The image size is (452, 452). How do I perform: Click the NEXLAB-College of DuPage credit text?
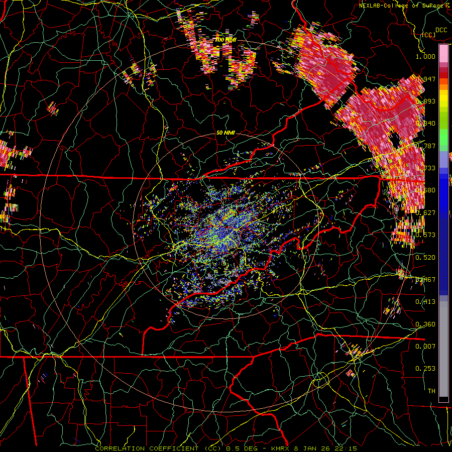pos(405,5)
